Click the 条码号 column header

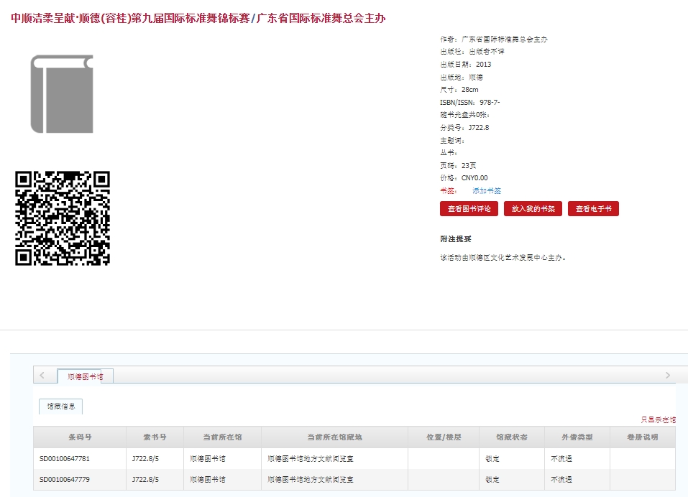click(80, 437)
